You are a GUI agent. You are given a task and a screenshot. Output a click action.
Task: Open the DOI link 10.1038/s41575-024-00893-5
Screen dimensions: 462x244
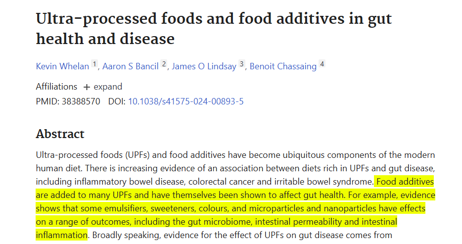pos(185,101)
